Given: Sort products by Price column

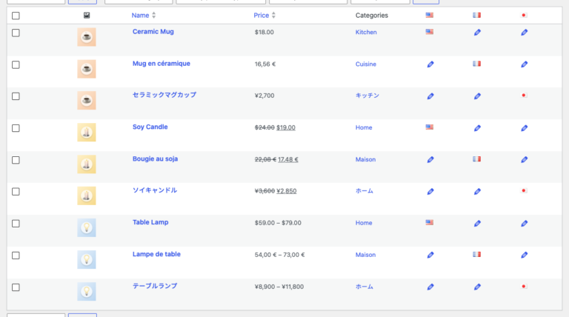Looking at the screenshot, I should pos(264,16).
